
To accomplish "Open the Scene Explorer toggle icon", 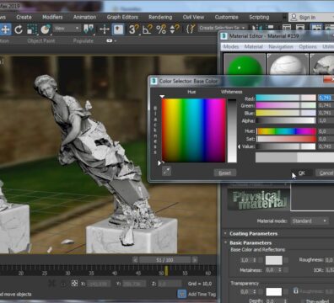I will [287, 28].
